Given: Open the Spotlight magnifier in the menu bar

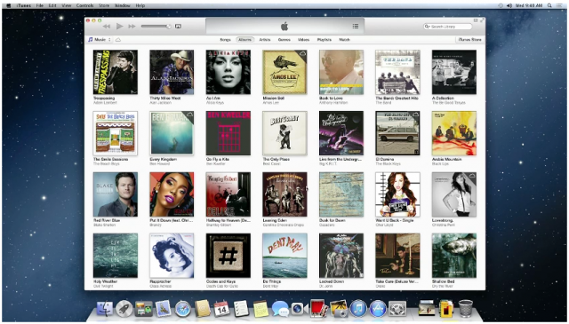Looking at the screenshot, I should pos(549,5).
